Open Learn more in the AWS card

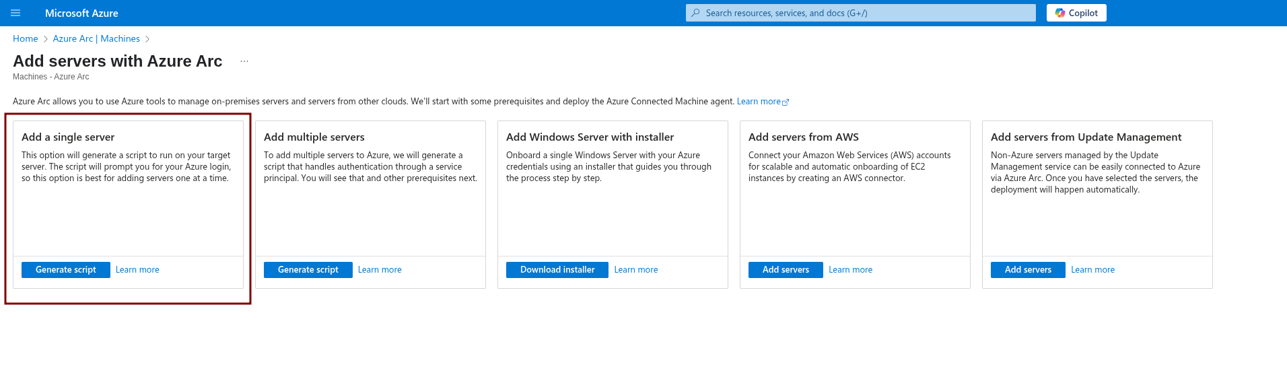[x=850, y=270]
